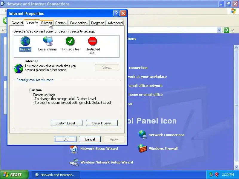Select the Trusted sites zone icon
Screen dimensions: 239x179
click(x=70, y=41)
